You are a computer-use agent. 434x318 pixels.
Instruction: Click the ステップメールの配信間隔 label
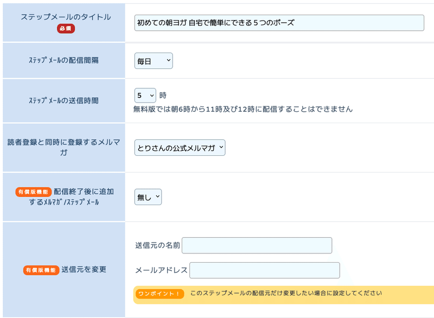click(x=64, y=61)
